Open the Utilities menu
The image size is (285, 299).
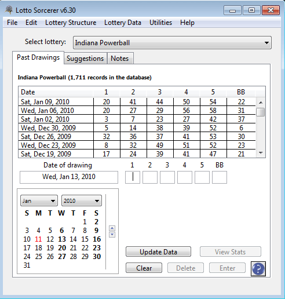160,23
